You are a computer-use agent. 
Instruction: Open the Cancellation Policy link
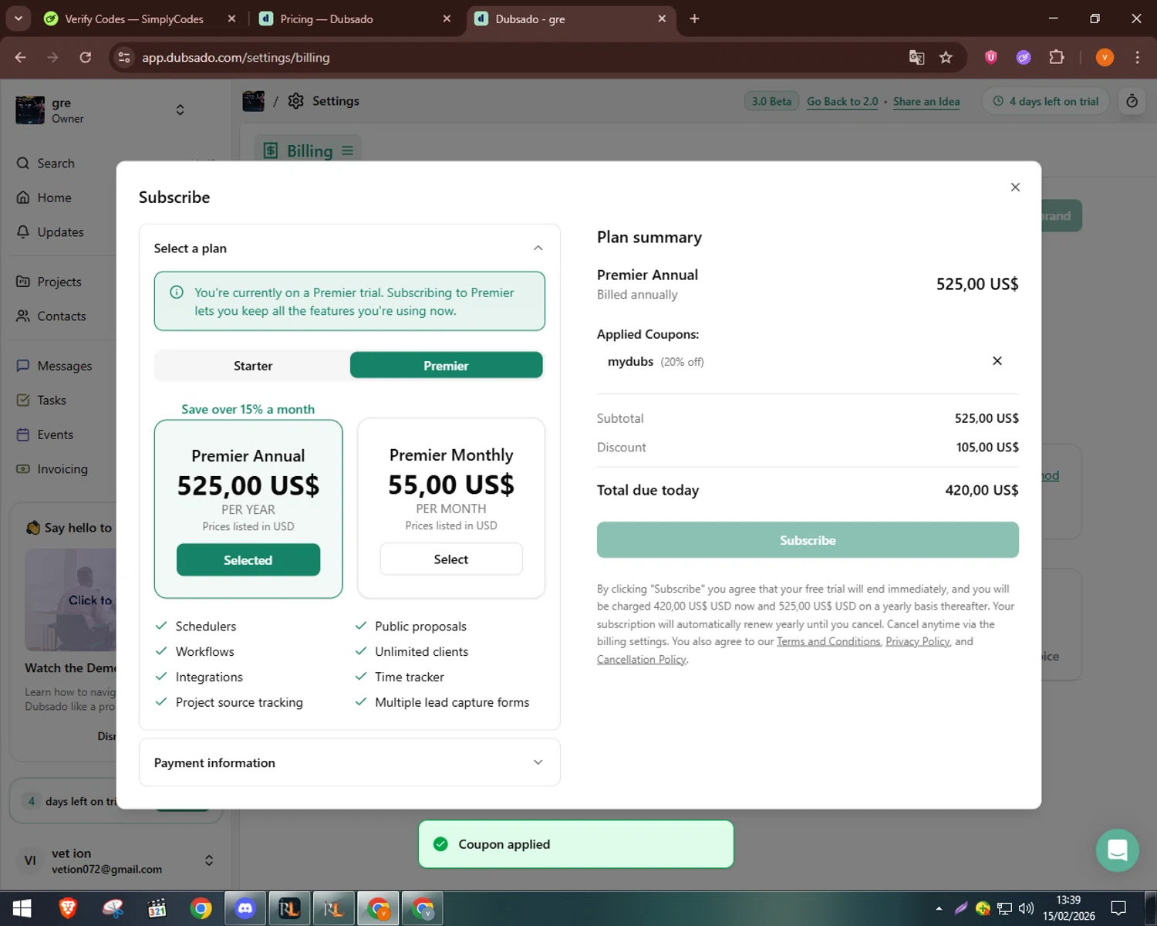(641, 660)
